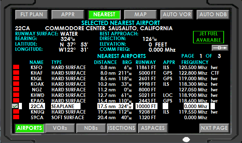Select the Direct-To arrow icon

pyautogui.click(x=220, y=48)
